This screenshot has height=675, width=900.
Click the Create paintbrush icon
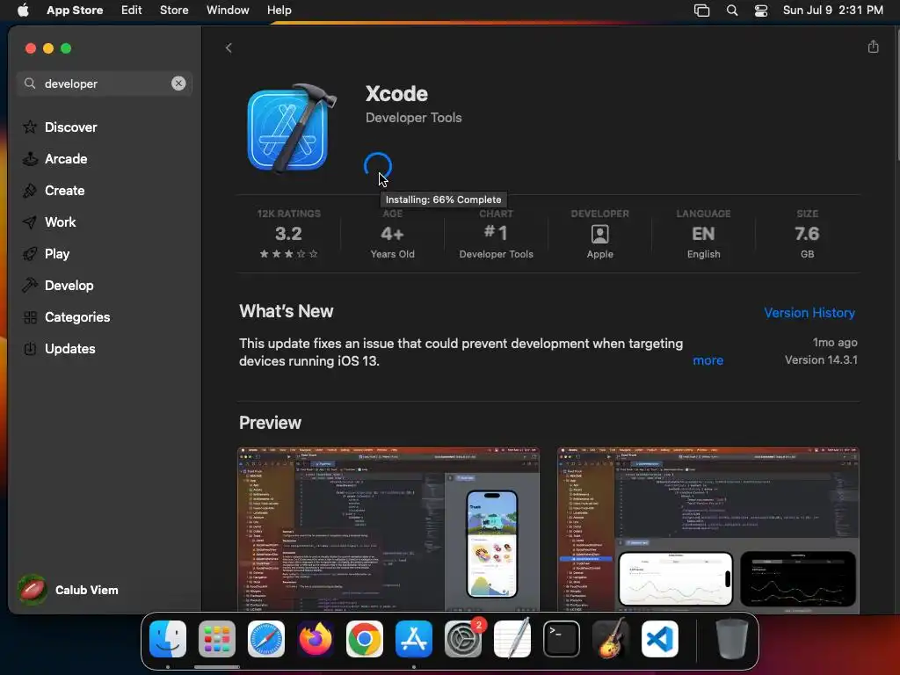click(x=30, y=190)
